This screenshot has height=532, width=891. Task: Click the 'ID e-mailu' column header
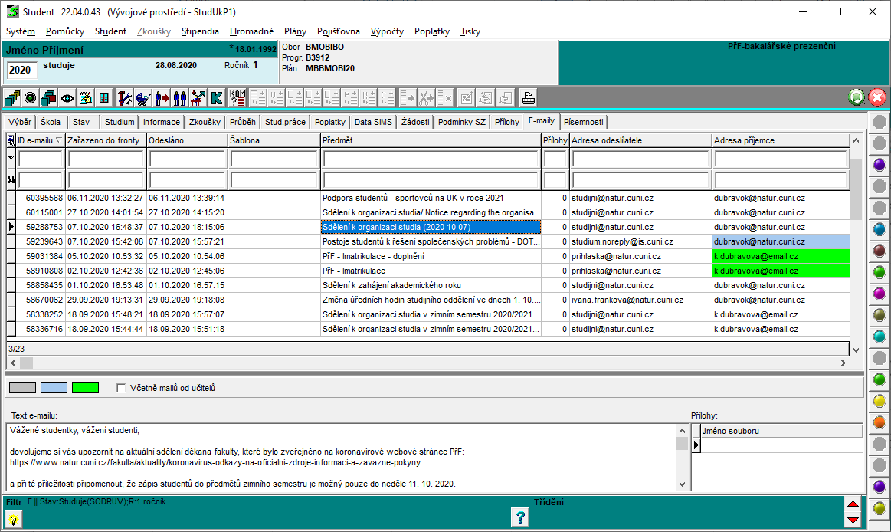[37, 140]
